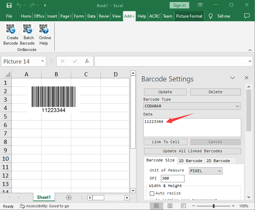The image size is (255, 210).
Task: Toggle the Auto resize checkbox
Action: click(x=152, y=193)
